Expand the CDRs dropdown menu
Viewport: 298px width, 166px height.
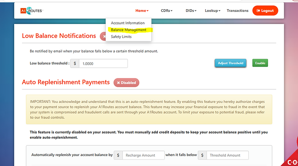pos(166,10)
